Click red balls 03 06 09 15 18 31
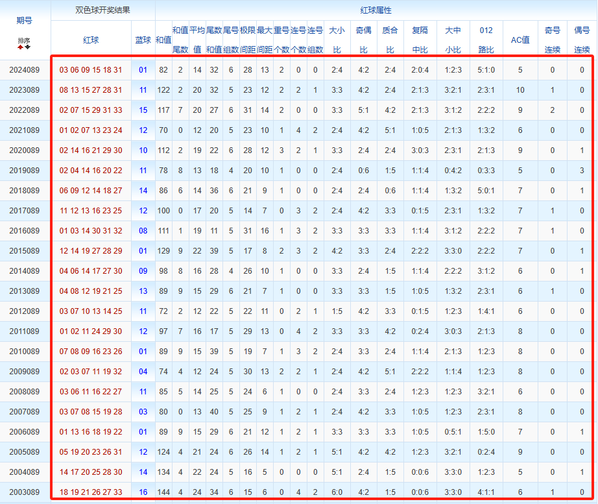The height and width of the screenshot is (504, 598). [x=90, y=70]
